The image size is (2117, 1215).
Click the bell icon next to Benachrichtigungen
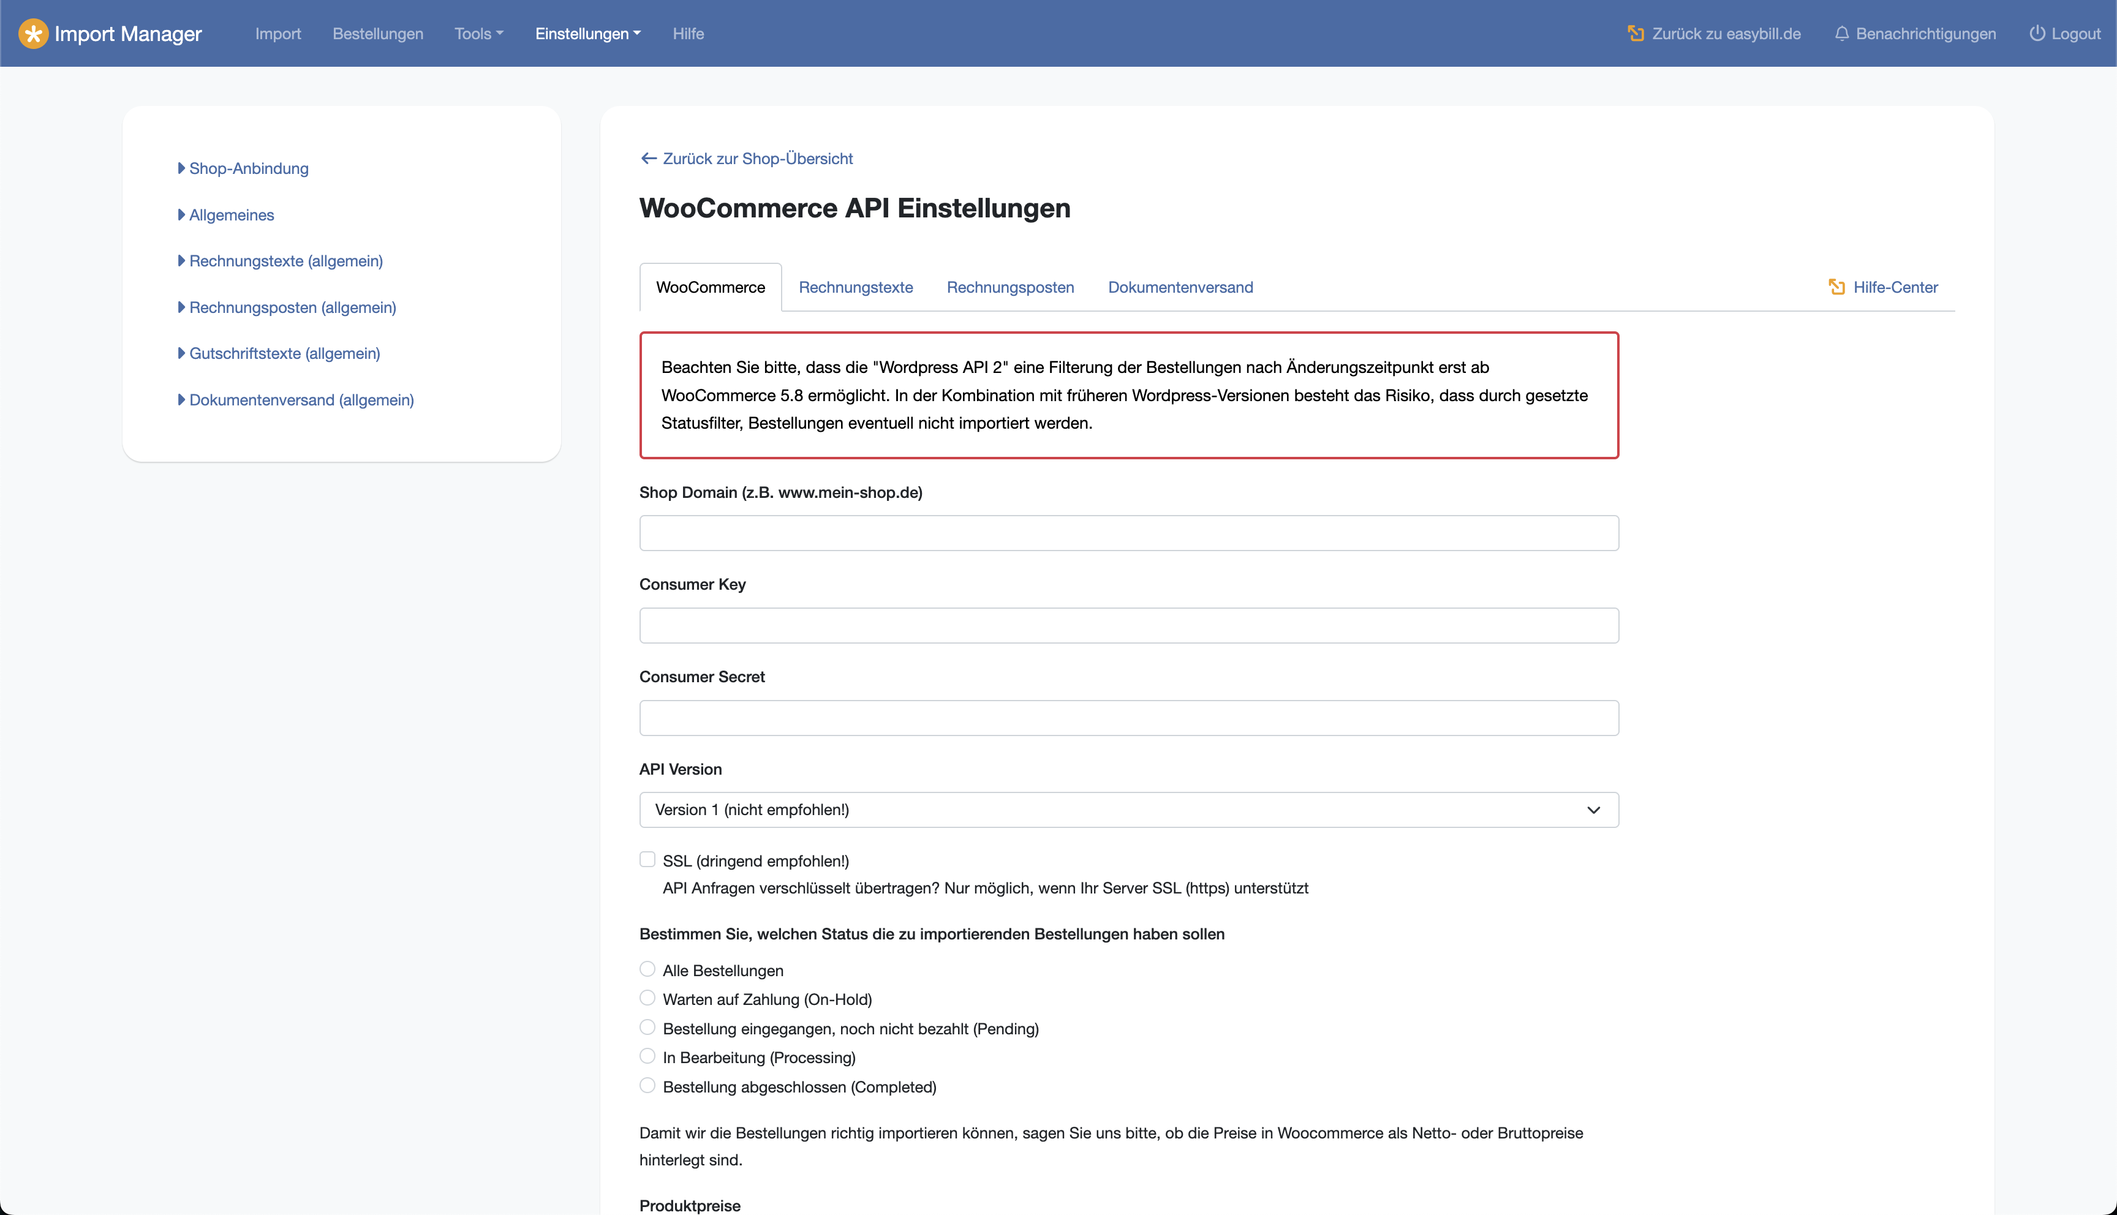click(1841, 34)
